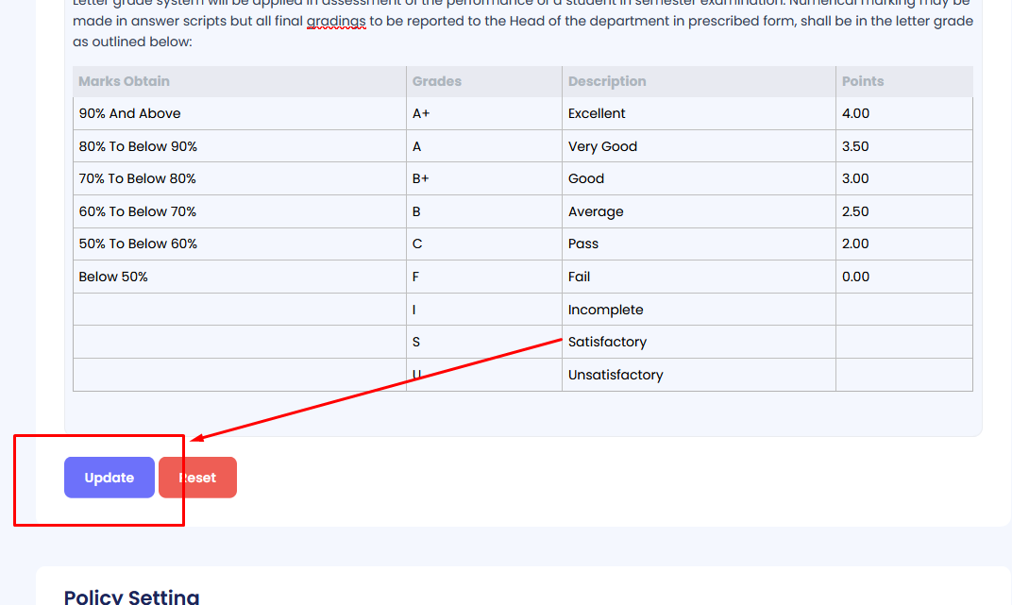Screen dimensions: 1012x605
Task: Select the 4.00 points cell
Action: click(855, 113)
